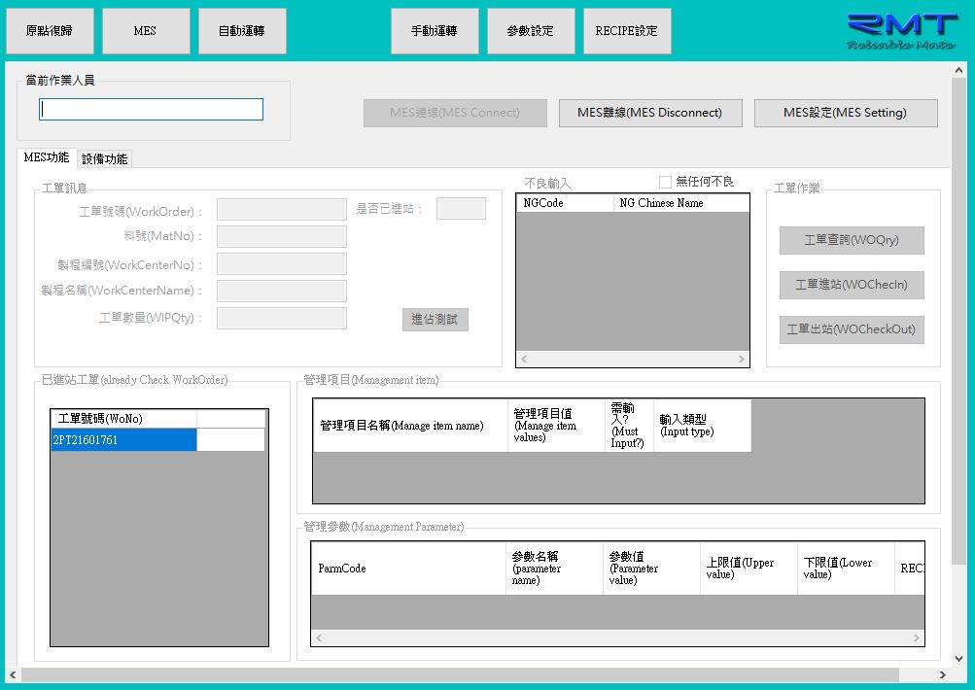
Task: Switch to the 設備功能 tab
Action: (104, 159)
